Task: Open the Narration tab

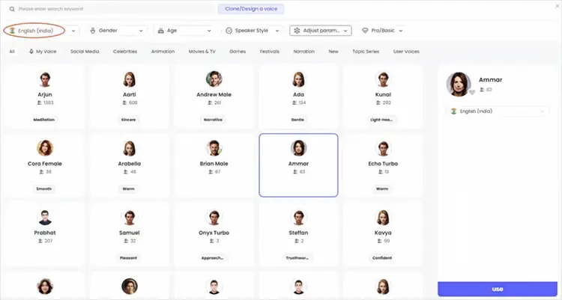Action: pos(303,52)
